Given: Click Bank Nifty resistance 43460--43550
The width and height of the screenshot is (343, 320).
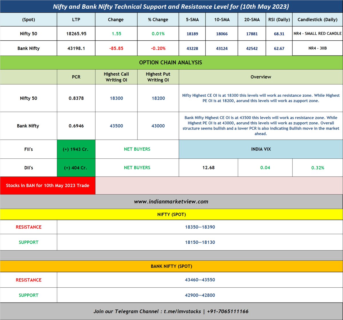Looking at the screenshot, I should pyautogui.click(x=200, y=280).
